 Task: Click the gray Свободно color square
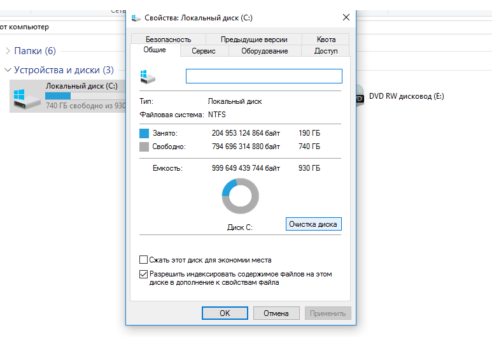click(144, 147)
